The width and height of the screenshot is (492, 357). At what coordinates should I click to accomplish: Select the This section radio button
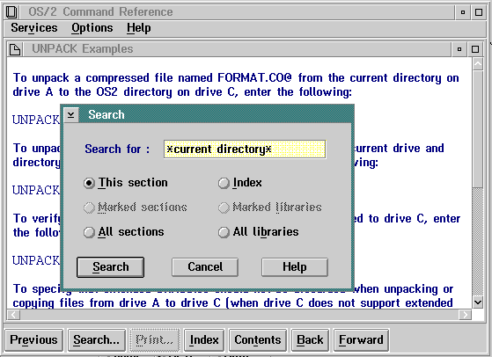point(89,183)
